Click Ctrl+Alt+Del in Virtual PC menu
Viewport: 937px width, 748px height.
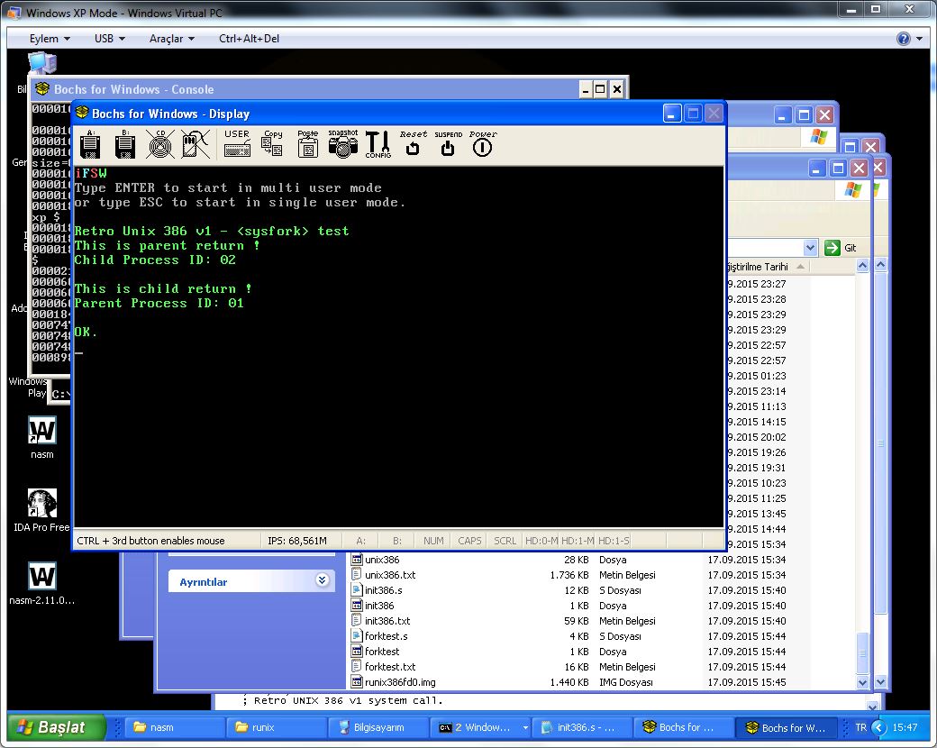[250, 39]
